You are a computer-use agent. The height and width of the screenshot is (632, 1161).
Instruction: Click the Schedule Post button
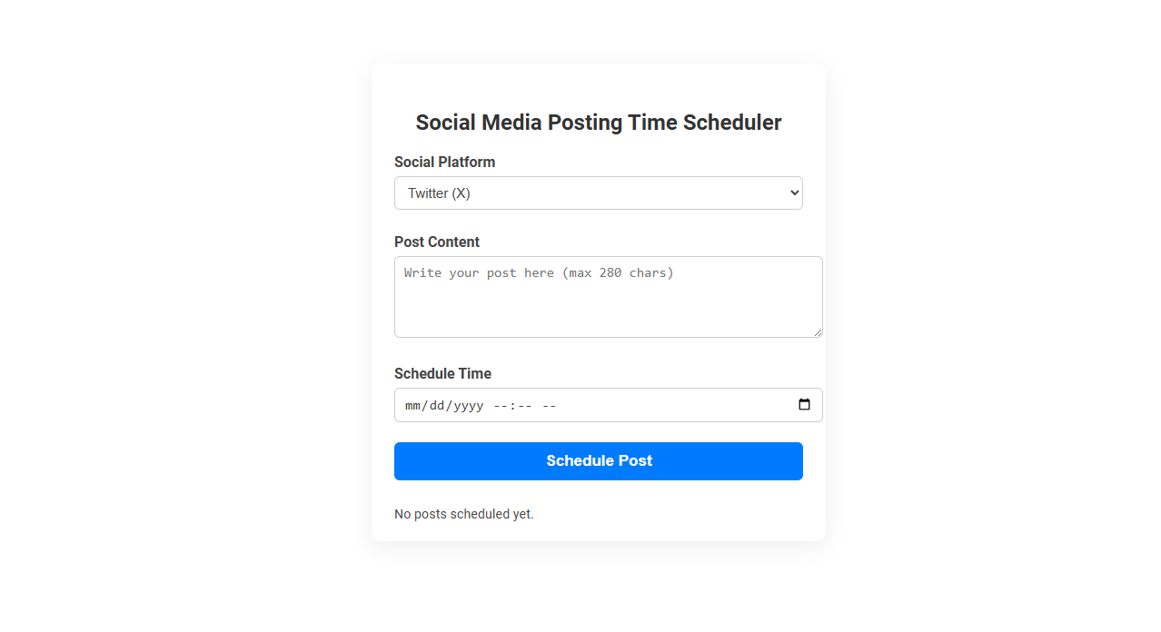point(599,461)
